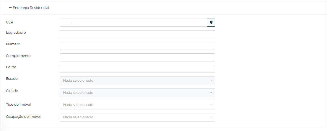Screen dimensions: 331x131
Task: Click the Ocupação do imóvel caret arrow
Action: pyautogui.click(x=211, y=117)
